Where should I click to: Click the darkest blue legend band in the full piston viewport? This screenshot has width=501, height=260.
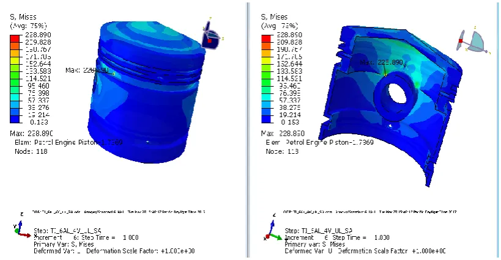[15, 119]
